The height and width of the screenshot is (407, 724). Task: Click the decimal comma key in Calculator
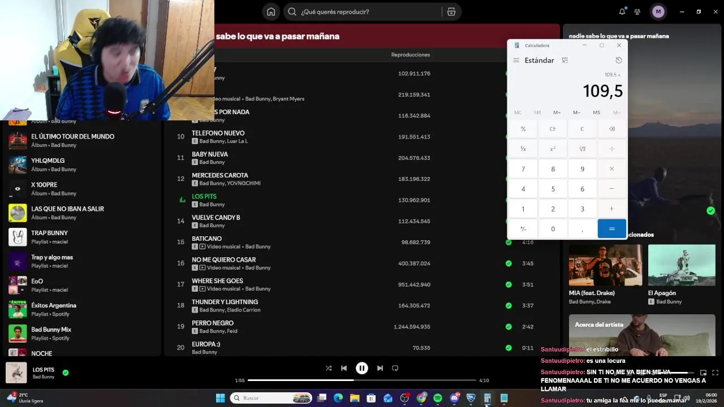pyautogui.click(x=582, y=229)
